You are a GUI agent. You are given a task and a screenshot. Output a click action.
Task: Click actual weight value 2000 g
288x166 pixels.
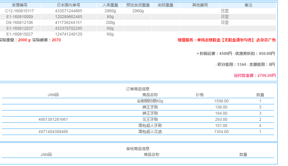click(24, 40)
